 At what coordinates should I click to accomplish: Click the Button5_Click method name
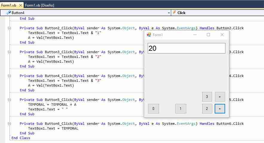(59, 100)
